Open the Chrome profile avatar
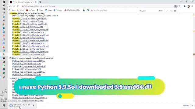195x109 pixels. [x=189, y=6]
